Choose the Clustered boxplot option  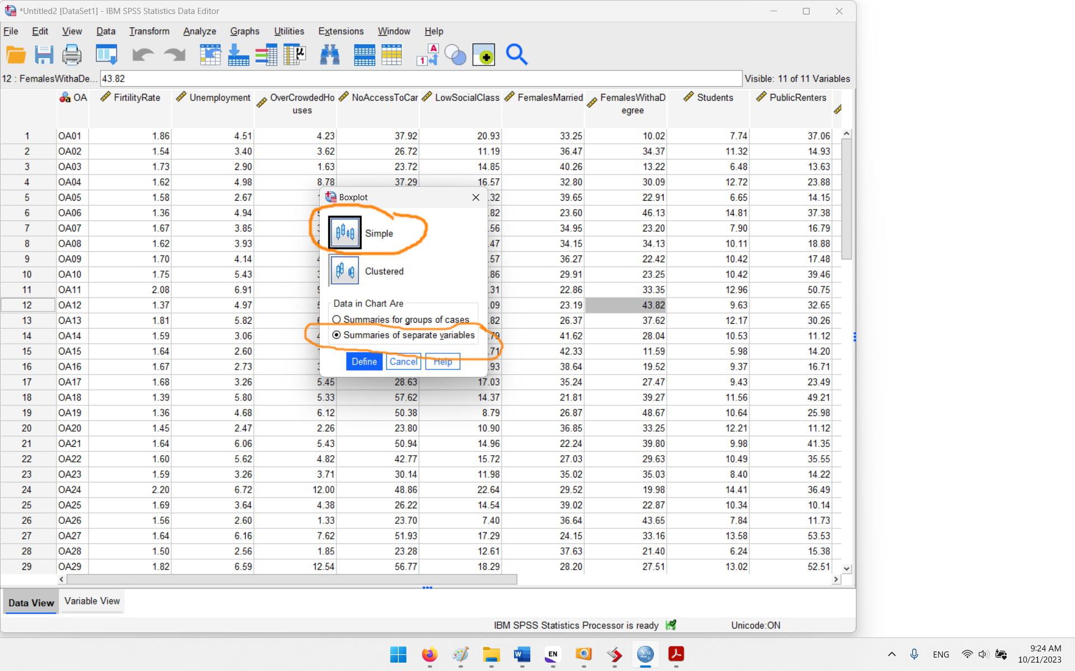tap(344, 271)
